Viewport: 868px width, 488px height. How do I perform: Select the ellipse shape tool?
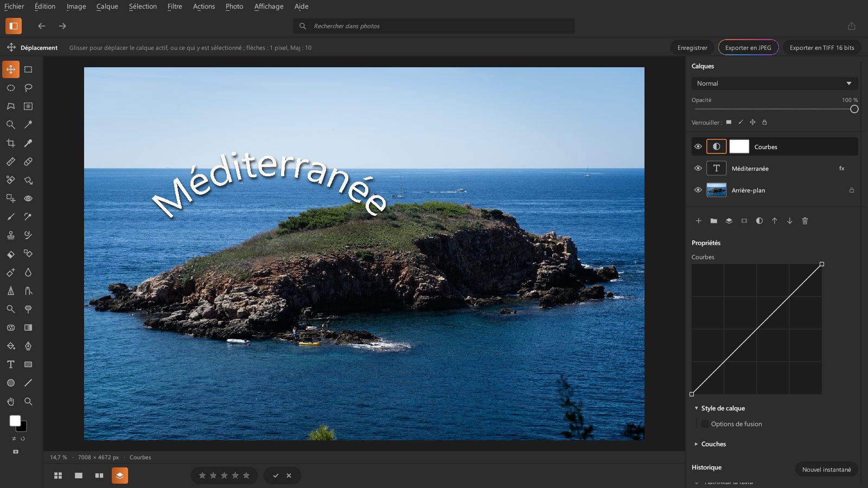(11, 383)
